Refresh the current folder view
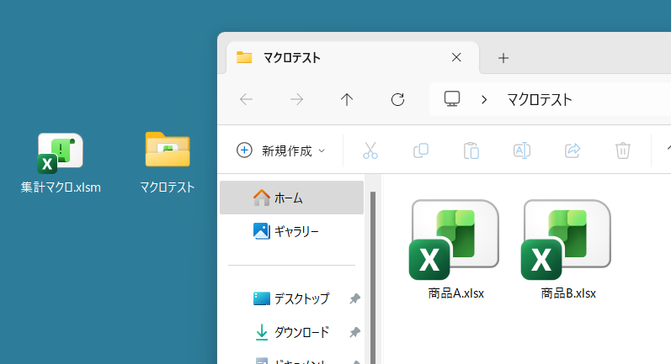Viewport: 671px width, 364px height. tap(398, 99)
